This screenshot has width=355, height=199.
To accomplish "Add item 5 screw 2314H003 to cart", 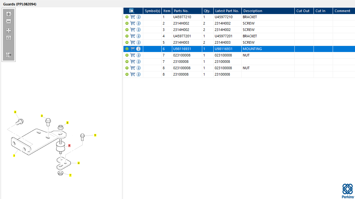I will pyautogui.click(x=133, y=42).
